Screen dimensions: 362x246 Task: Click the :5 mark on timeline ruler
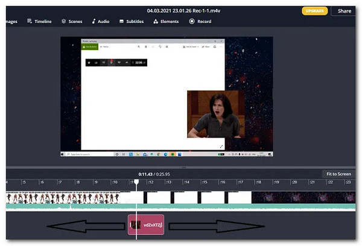pyautogui.click(x=23, y=182)
